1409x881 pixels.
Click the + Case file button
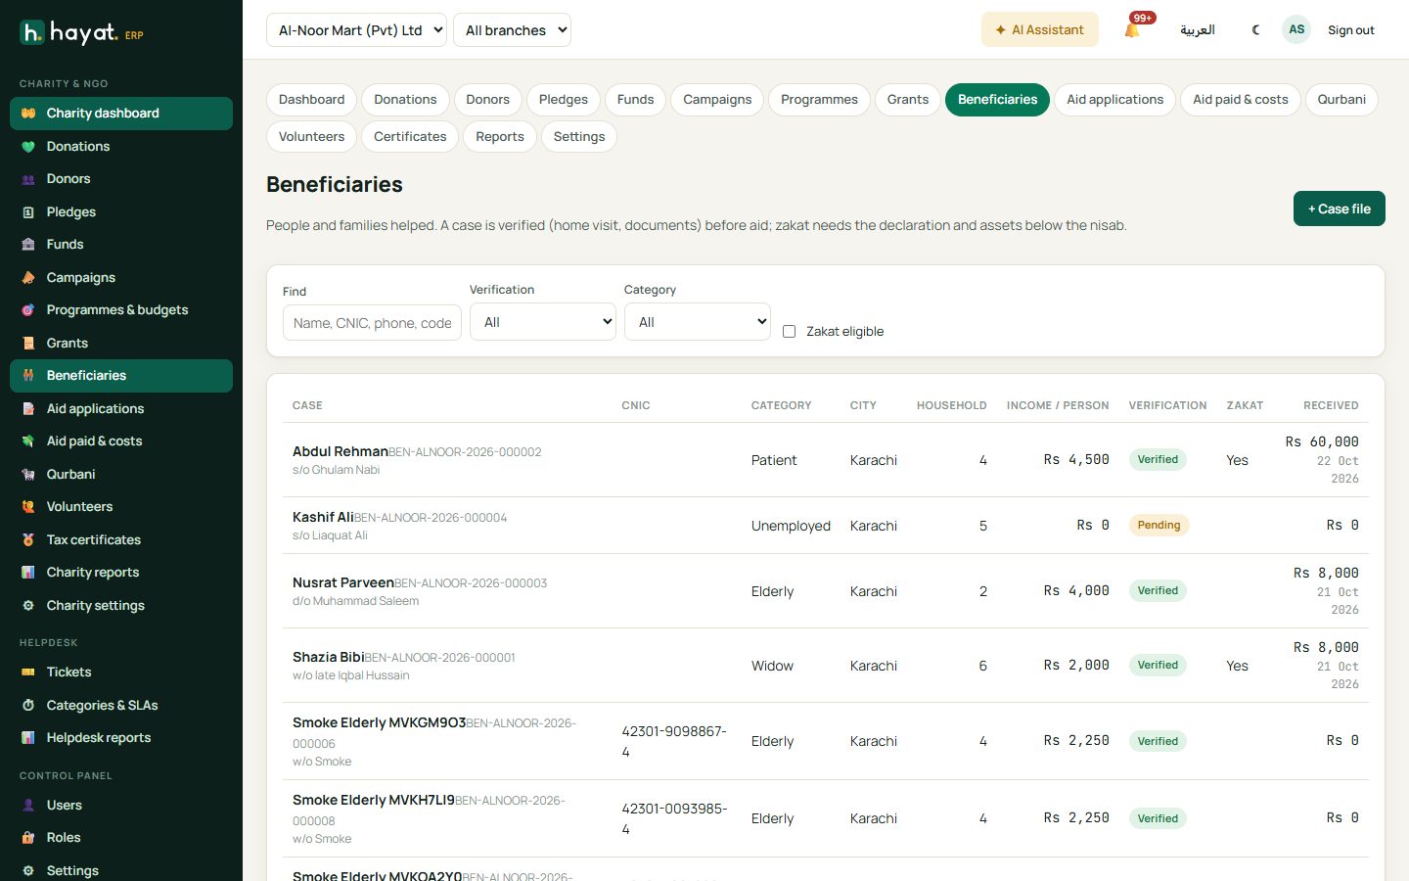click(1339, 209)
